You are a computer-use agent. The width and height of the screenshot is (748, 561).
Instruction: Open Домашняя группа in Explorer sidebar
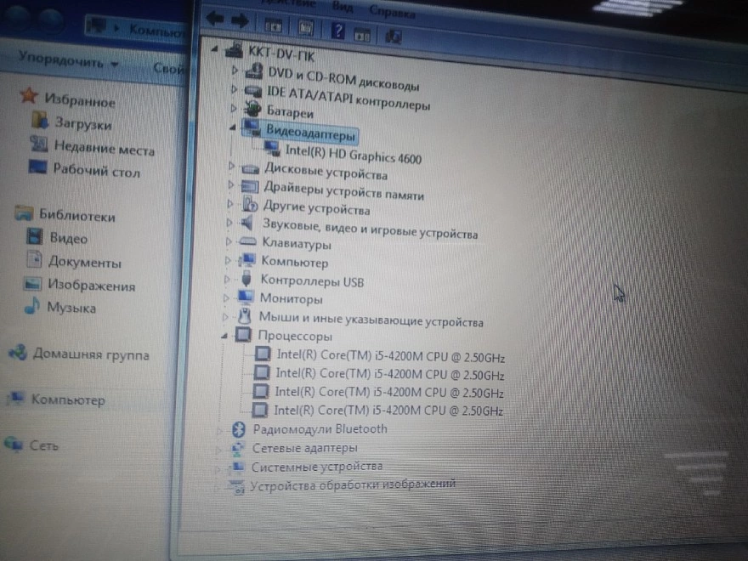coord(91,354)
